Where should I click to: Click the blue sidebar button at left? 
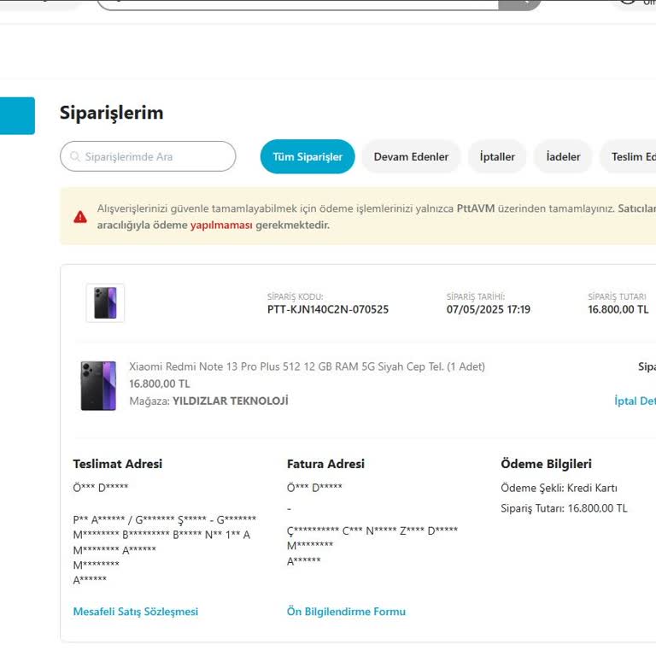17,116
